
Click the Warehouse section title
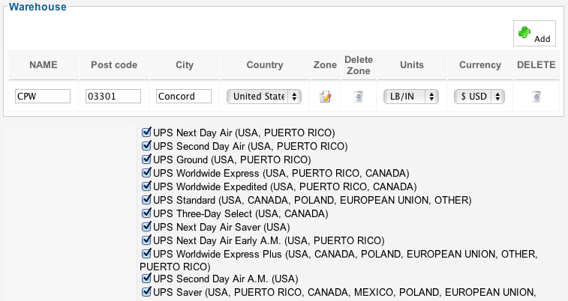click(x=38, y=7)
